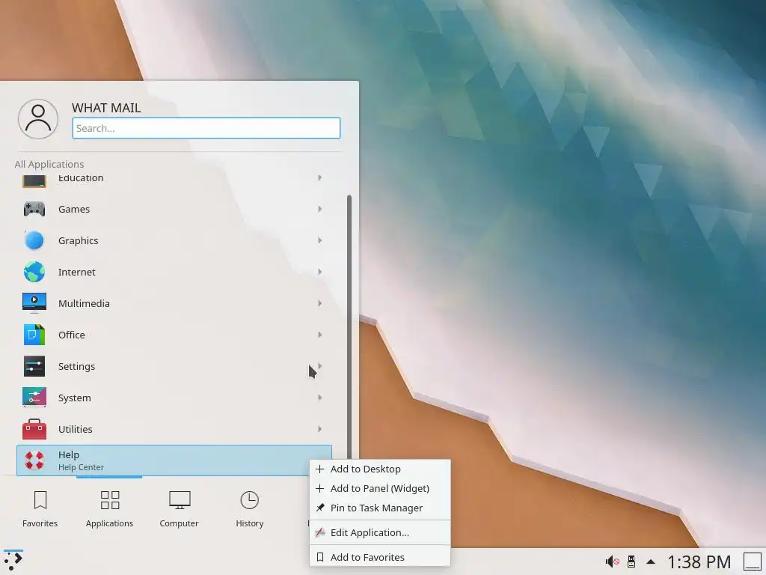The image size is (766, 575).
Task: Click the All Applications heading
Action: click(x=49, y=164)
